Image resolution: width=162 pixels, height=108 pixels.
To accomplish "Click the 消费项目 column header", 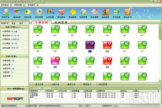I will pos(37,91).
